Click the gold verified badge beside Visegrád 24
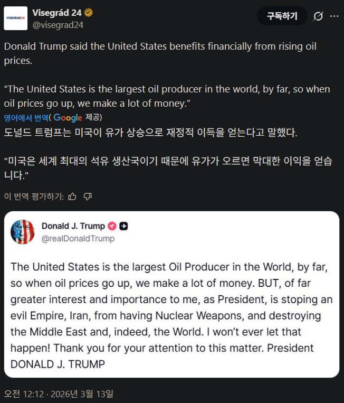This screenshot has width=344, height=403. pos(89,13)
